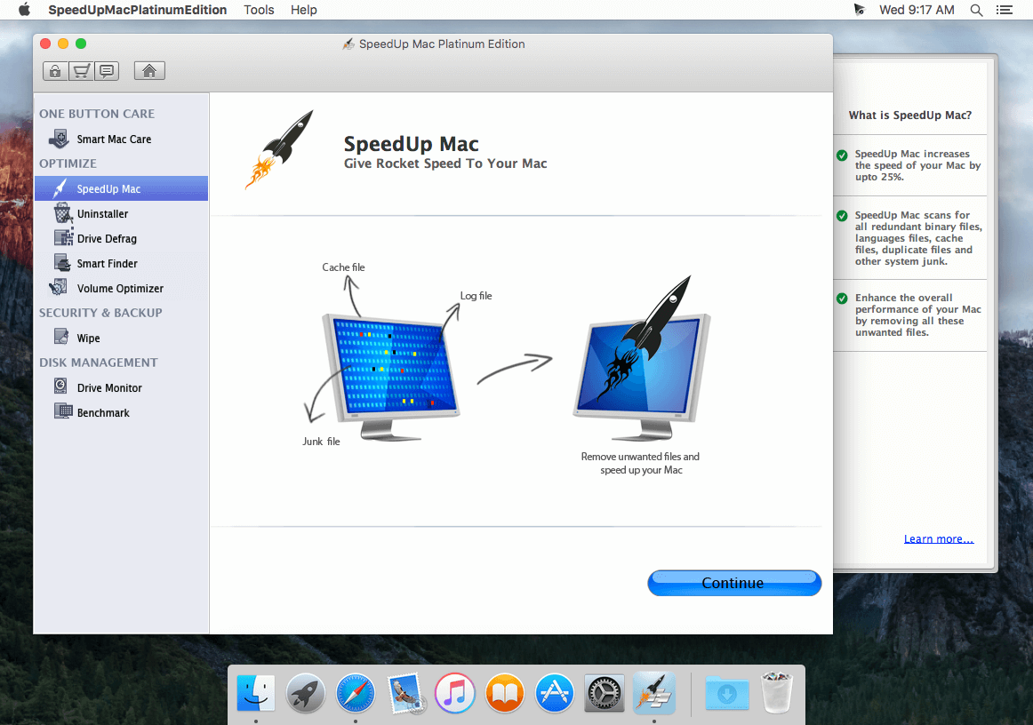1033x725 pixels.
Task: Click the cluttered monitor illustration
Action: pyautogui.click(x=390, y=376)
